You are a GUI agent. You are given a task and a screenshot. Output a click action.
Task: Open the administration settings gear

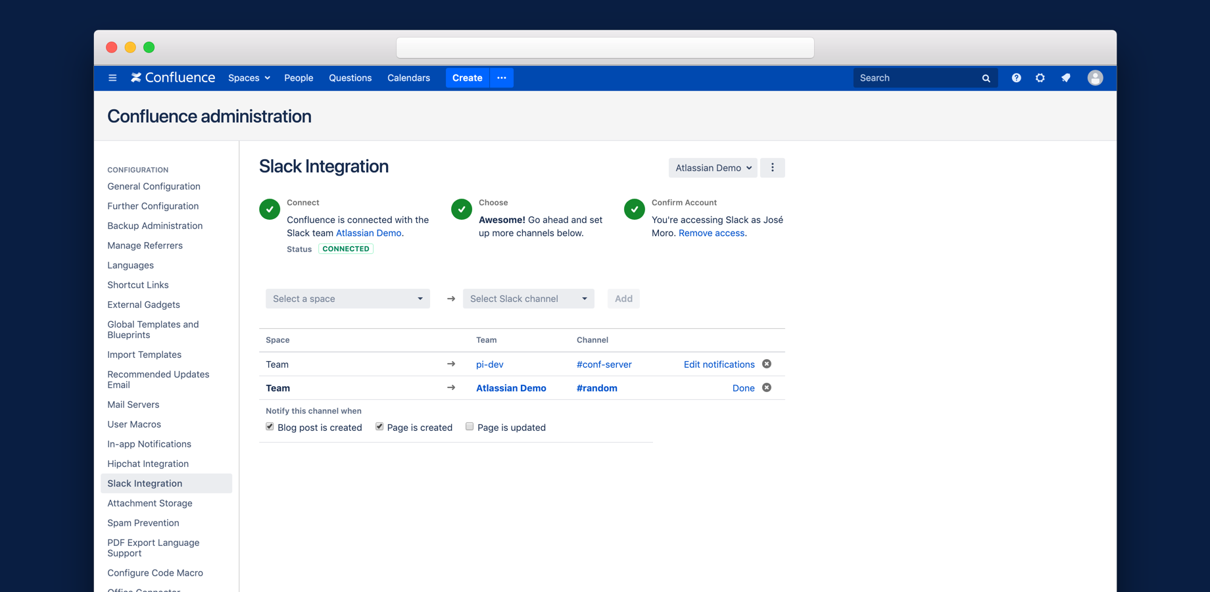1040,78
